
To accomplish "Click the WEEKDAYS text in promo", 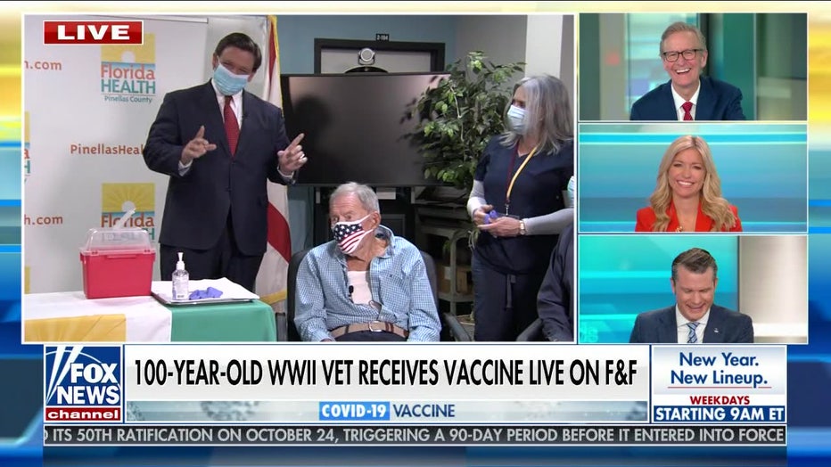I will click(x=720, y=400).
